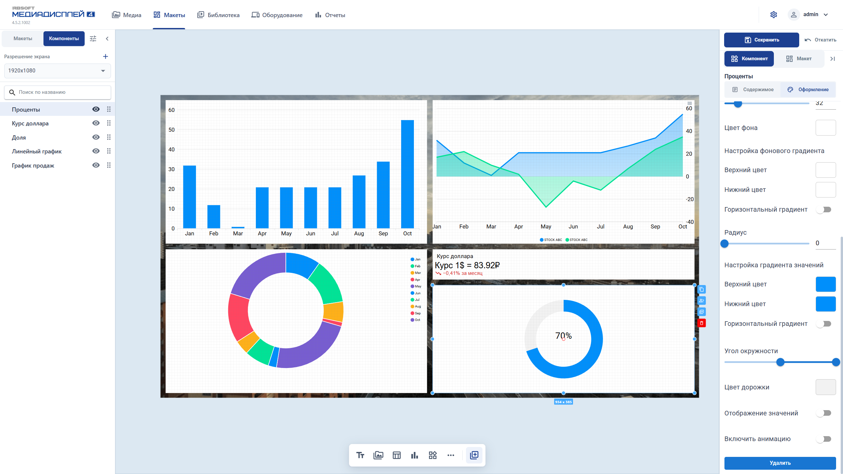Open the Цвет дорожки color swatch
The image size is (843, 474).
pos(826,387)
